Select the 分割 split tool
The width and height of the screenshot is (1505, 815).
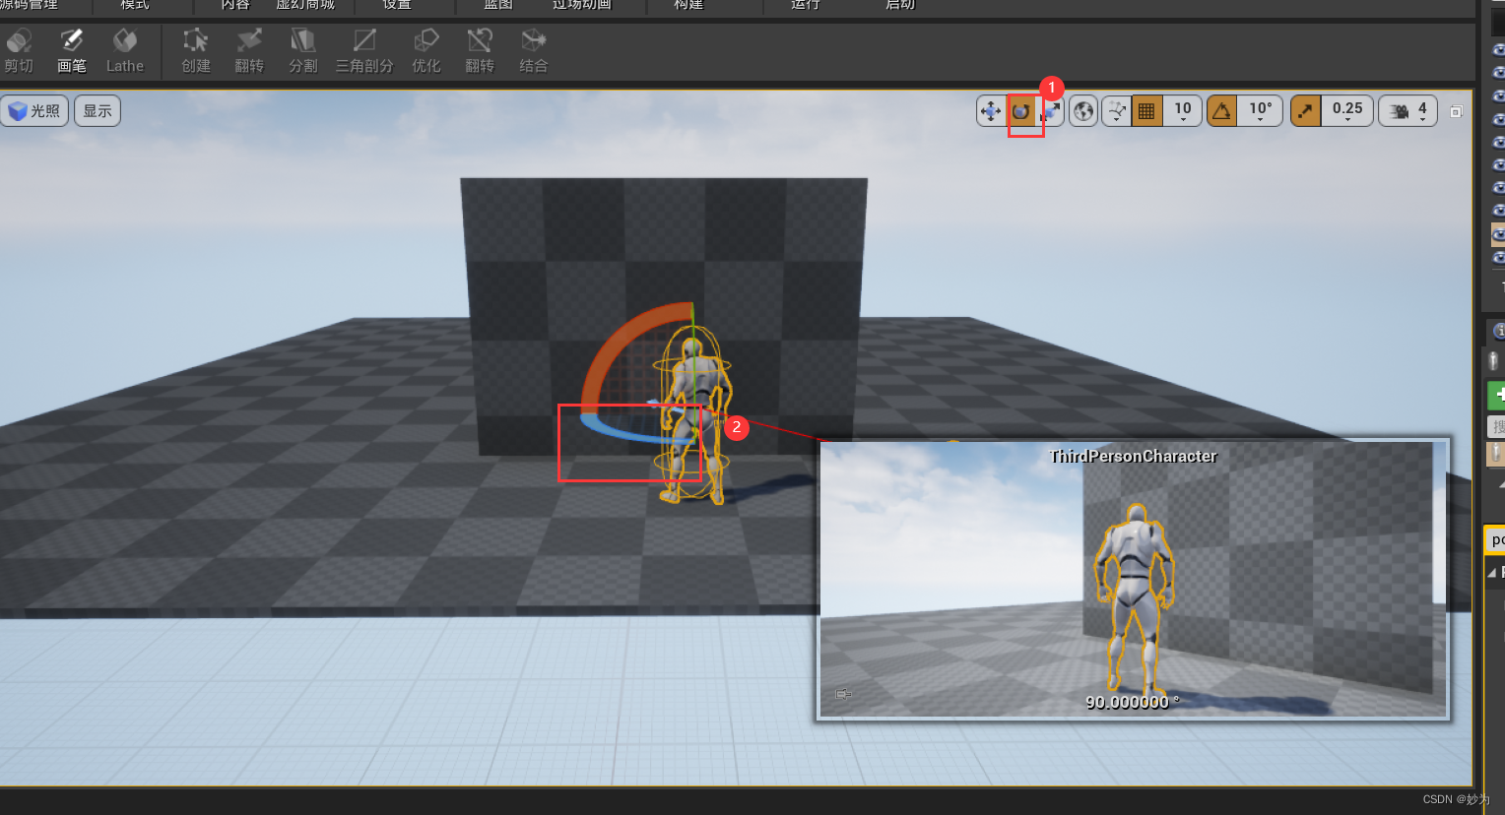tap(303, 51)
